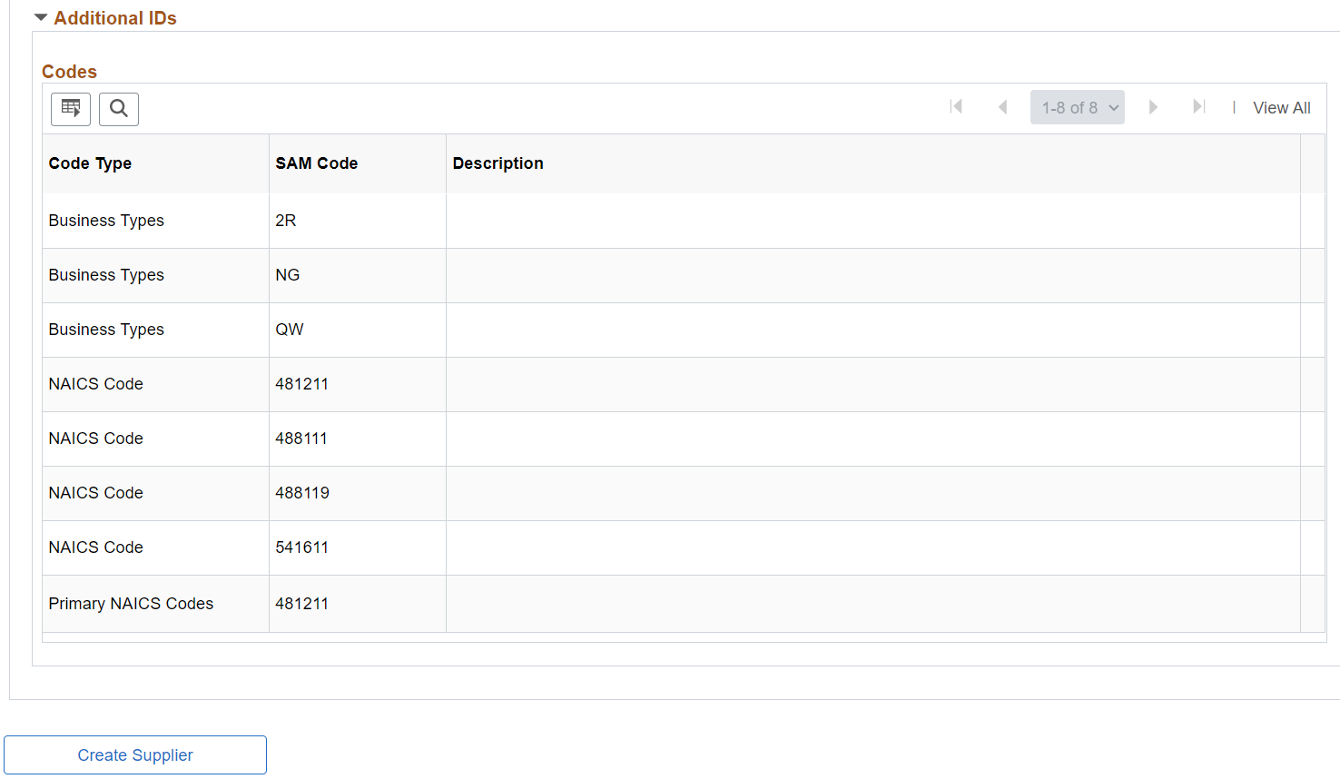1340x779 pixels.
Task: Click SAM code 541611 cell
Action: point(358,547)
